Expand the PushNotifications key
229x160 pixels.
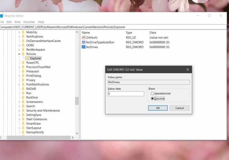[x=19, y=85]
